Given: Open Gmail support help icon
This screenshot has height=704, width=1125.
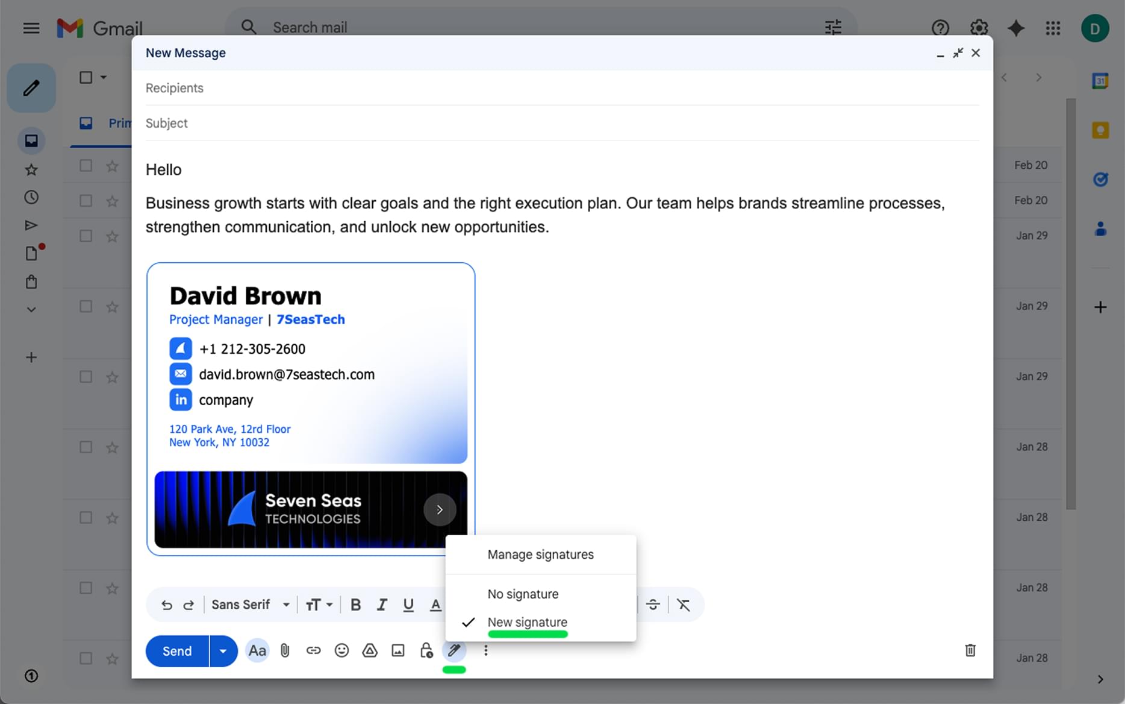Looking at the screenshot, I should point(940,28).
